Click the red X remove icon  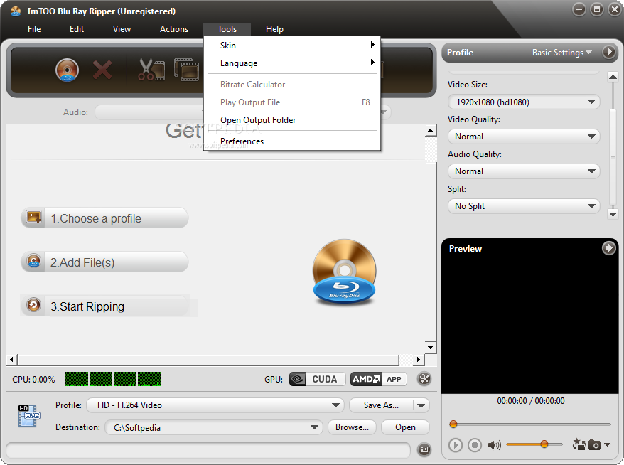102,70
